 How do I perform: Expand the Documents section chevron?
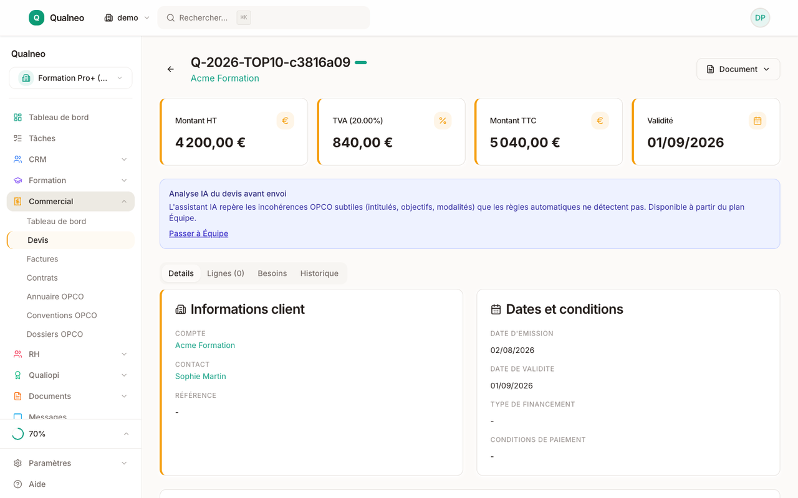124,397
